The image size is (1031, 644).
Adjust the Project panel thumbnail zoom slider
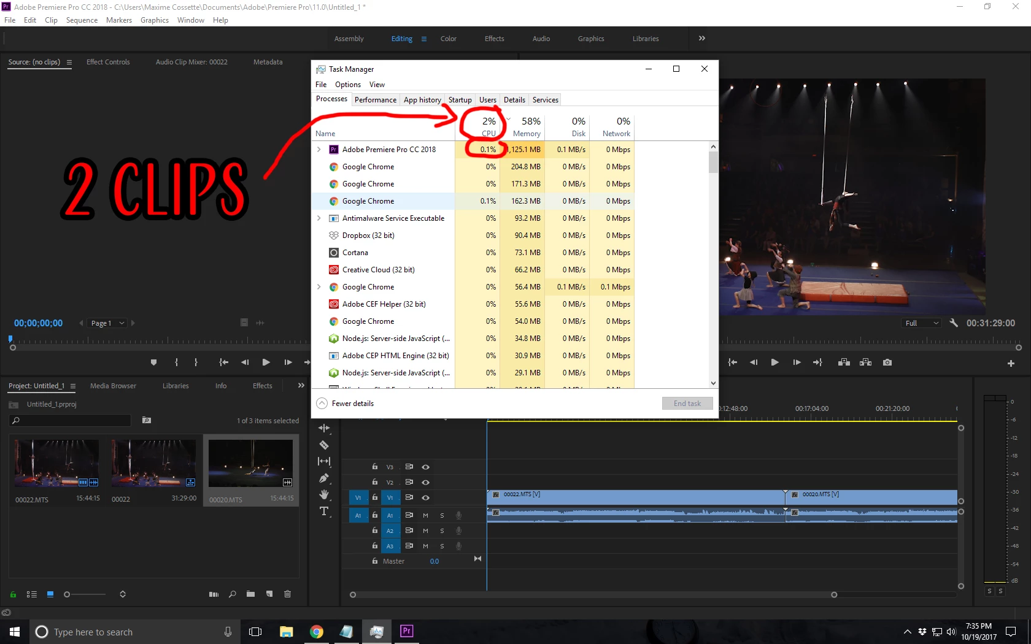(x=85, y=594)
